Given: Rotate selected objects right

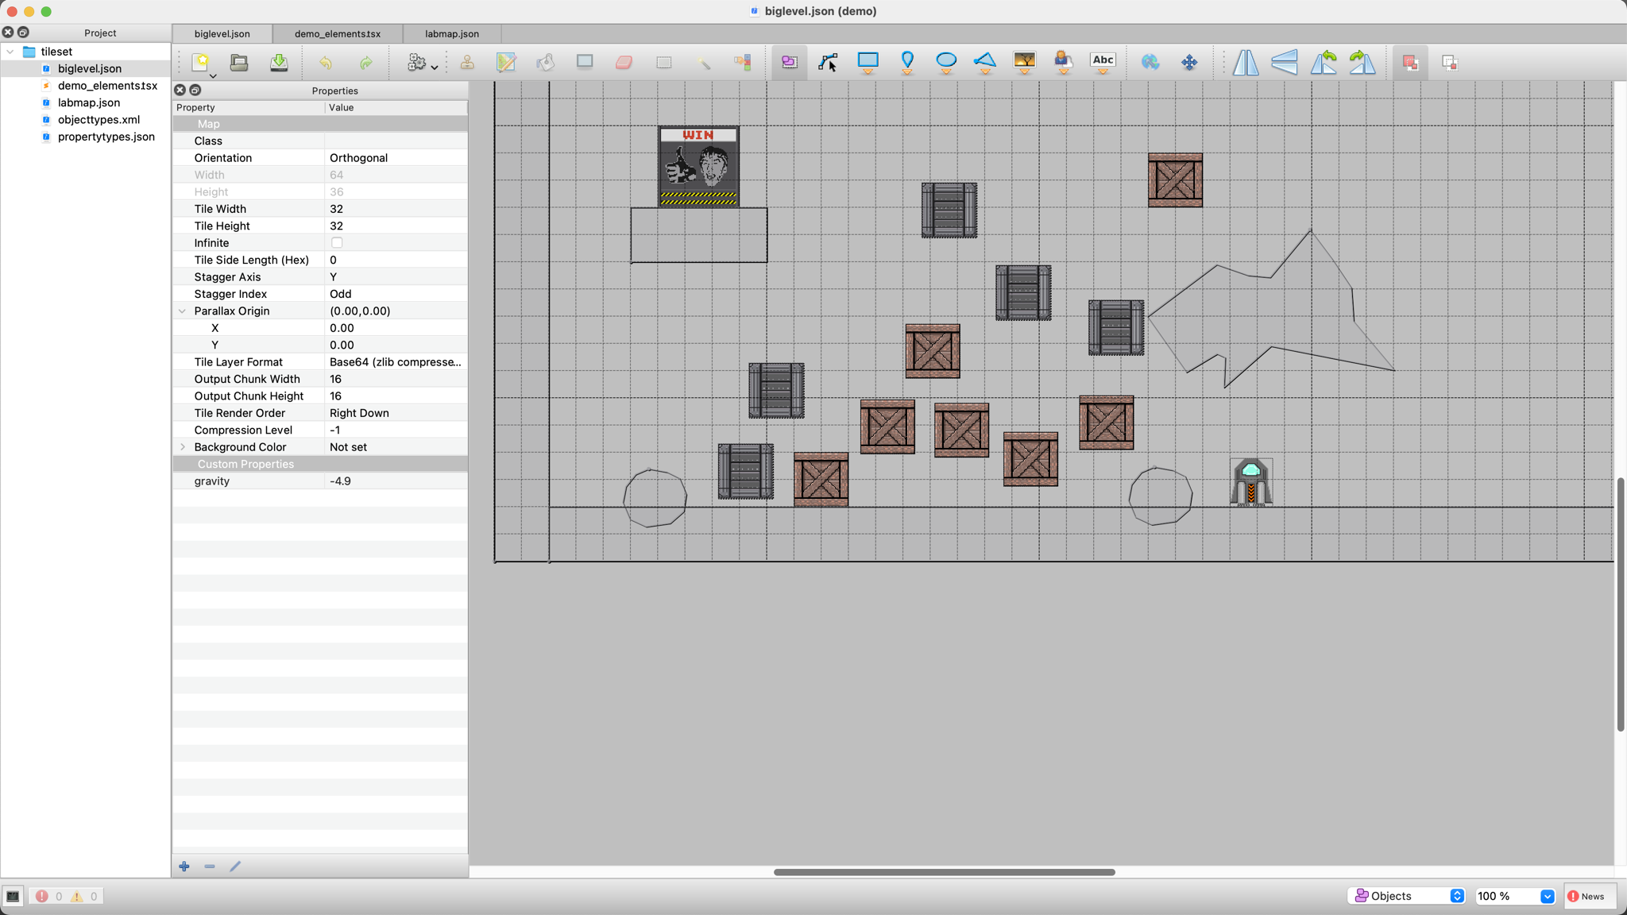Looking at the screenshot, I should click(x=1362, y=62).
